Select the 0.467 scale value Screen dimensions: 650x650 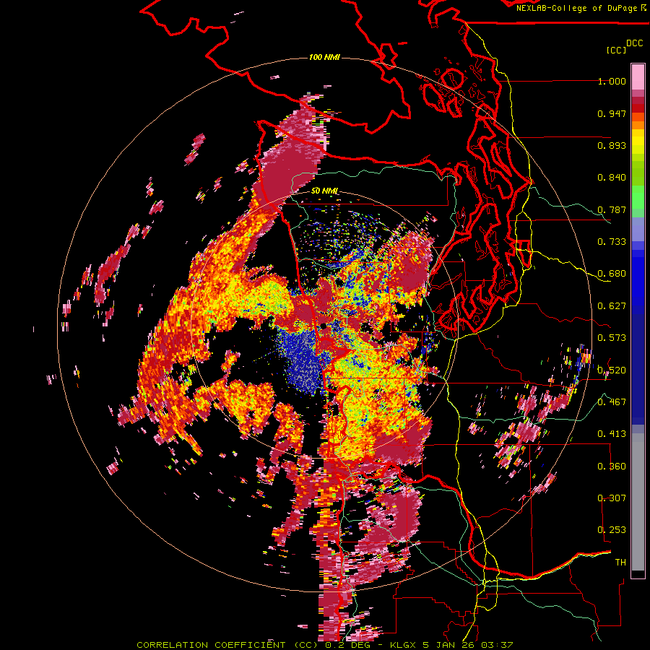tap(612, 402)
